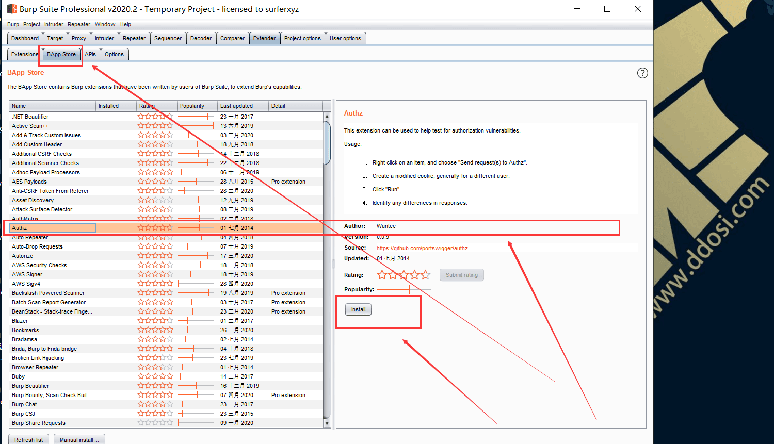Click rating stars of .NET Beautifier row
The image size is (774, 444).
tap(155, 117)
